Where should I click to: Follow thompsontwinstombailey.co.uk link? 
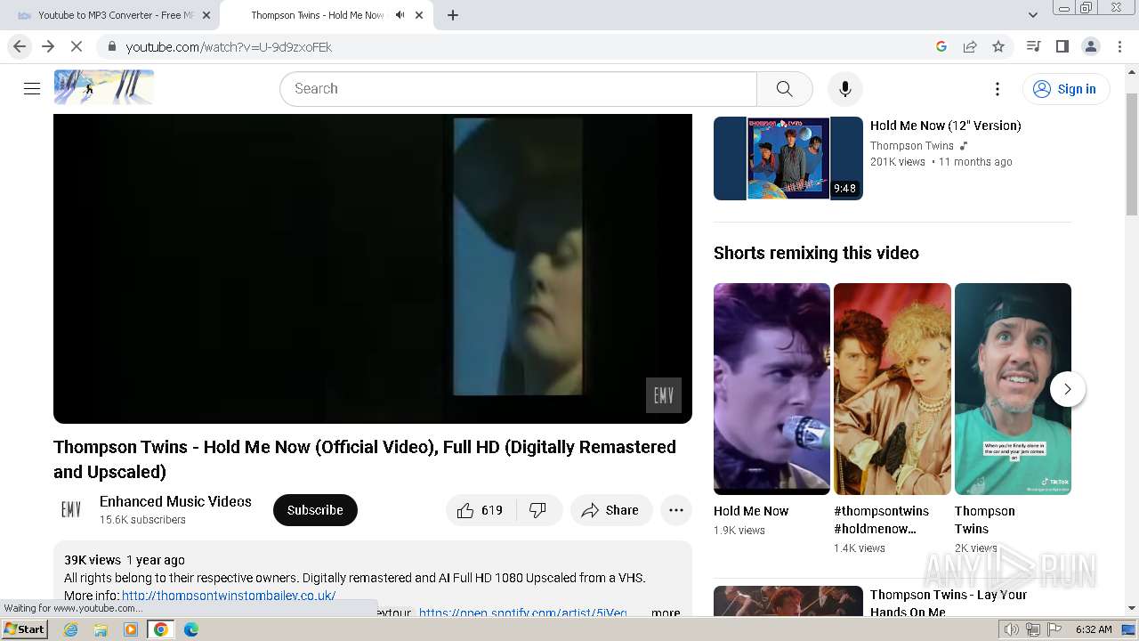[229, 596]
